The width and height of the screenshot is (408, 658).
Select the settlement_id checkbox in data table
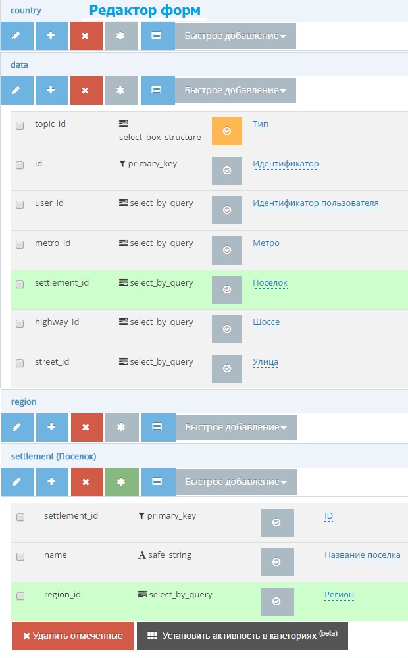(x=20, y=284)
